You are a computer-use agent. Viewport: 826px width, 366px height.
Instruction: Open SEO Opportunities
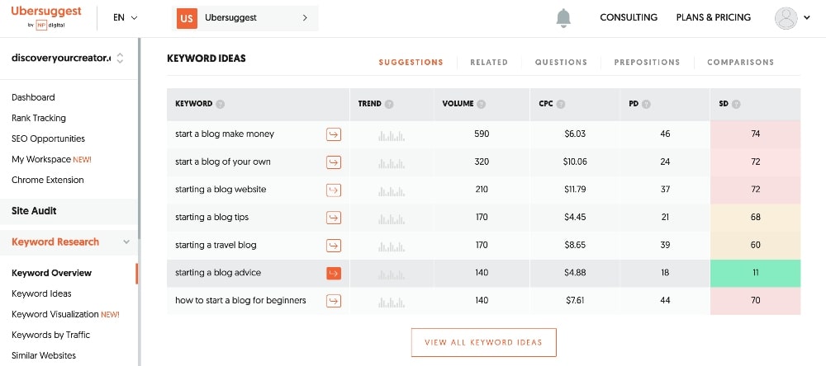(48, 138)
